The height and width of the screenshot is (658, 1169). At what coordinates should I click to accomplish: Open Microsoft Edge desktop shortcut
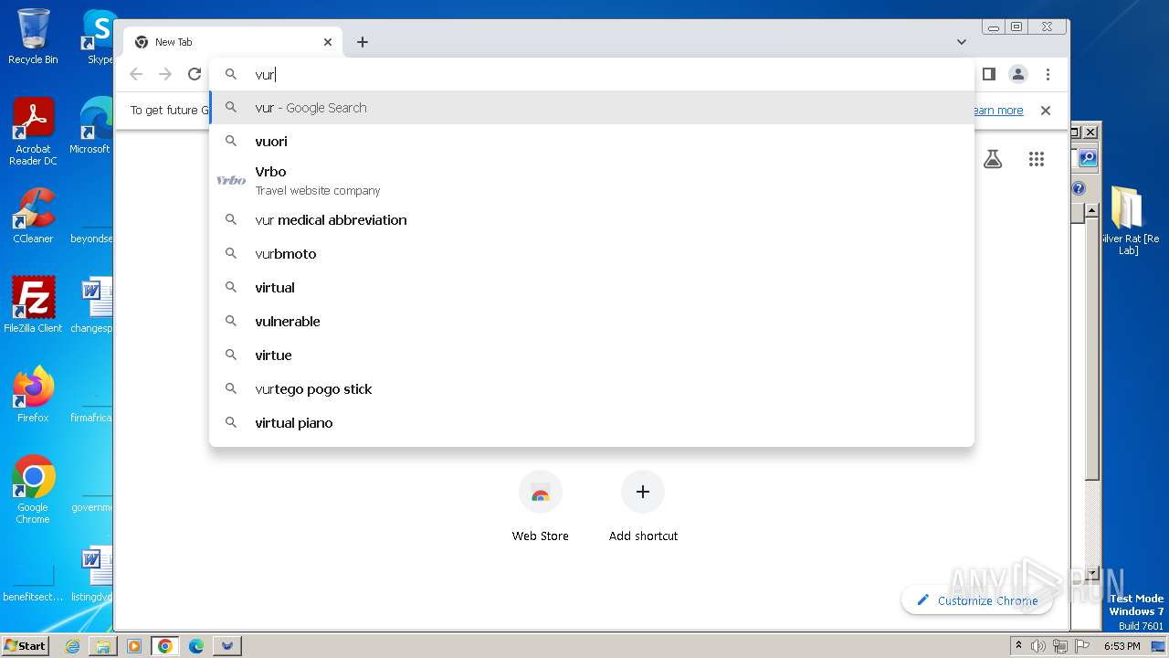(x=94, y=126)
